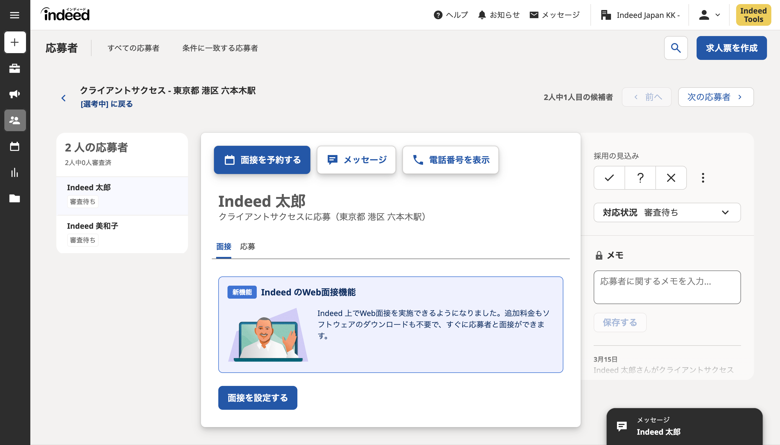Open the jobs briefcase icon in sidebar
This screenshot has height=445, width=780.
(15, 68)
